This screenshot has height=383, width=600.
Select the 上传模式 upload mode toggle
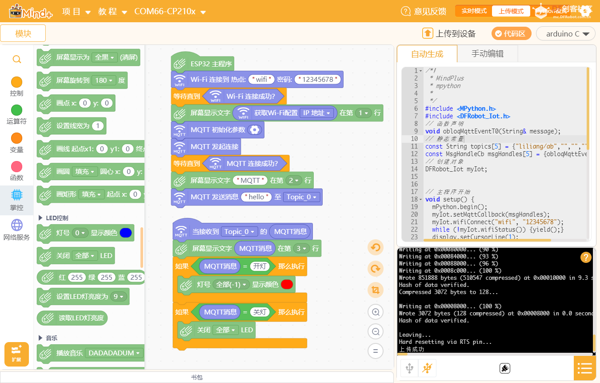point(511,11)
